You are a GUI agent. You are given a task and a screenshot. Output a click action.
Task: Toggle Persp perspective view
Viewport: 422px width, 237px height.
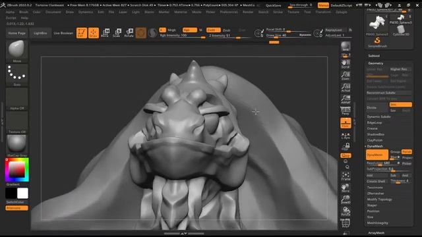coord(346,111)
